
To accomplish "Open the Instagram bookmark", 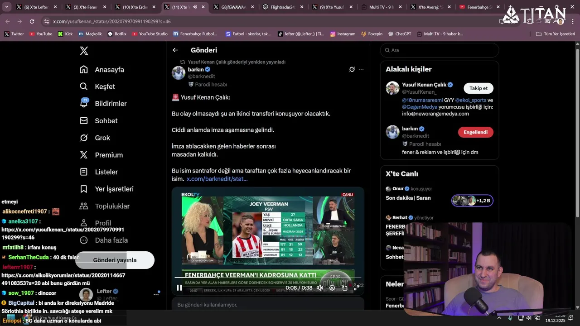I will (x=343, y=34).
